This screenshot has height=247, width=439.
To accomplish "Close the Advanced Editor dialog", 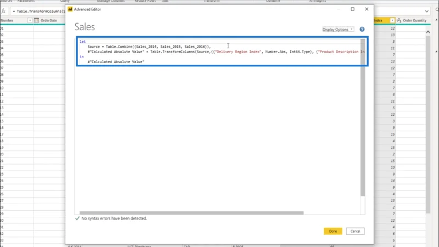I will click(x=367, y=9).
